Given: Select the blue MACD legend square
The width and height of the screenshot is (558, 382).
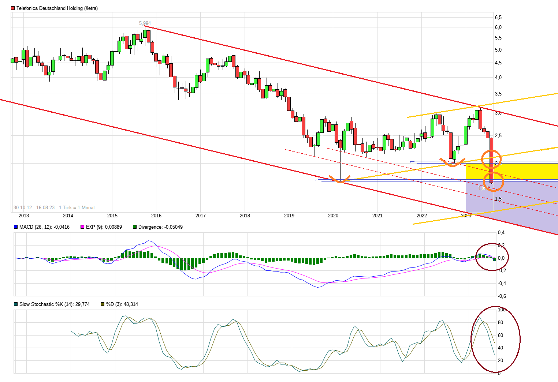Looking at the screenshot, I should [15, 227].
